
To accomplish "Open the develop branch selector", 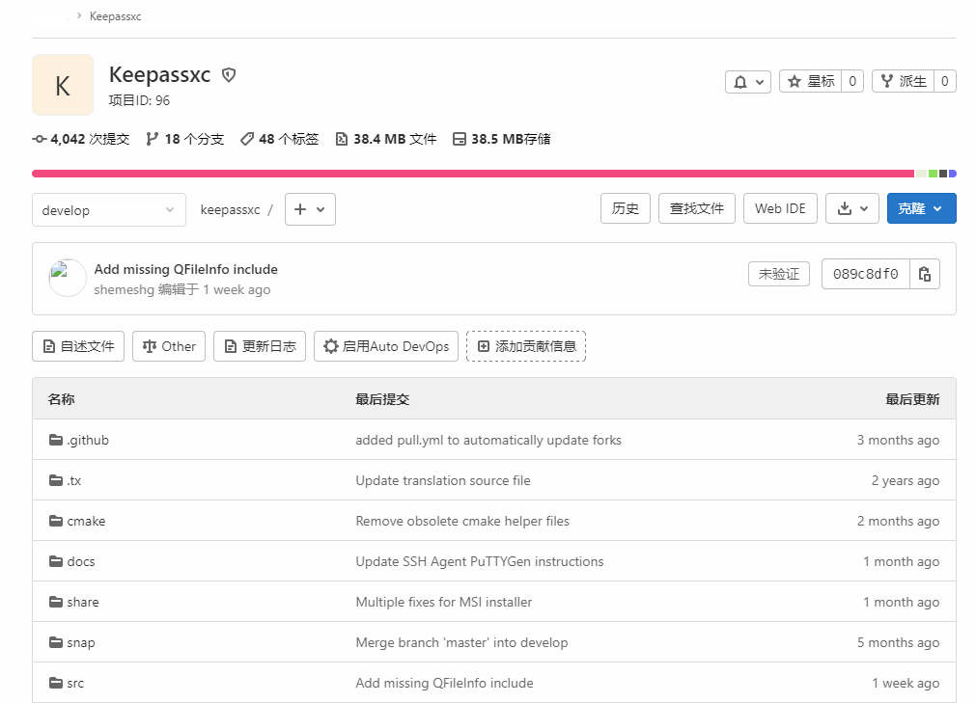I will pos(109,210).
